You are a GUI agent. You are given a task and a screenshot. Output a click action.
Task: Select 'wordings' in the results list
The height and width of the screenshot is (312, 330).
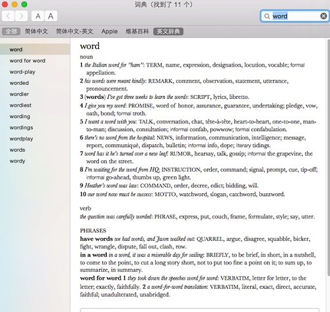35,127
